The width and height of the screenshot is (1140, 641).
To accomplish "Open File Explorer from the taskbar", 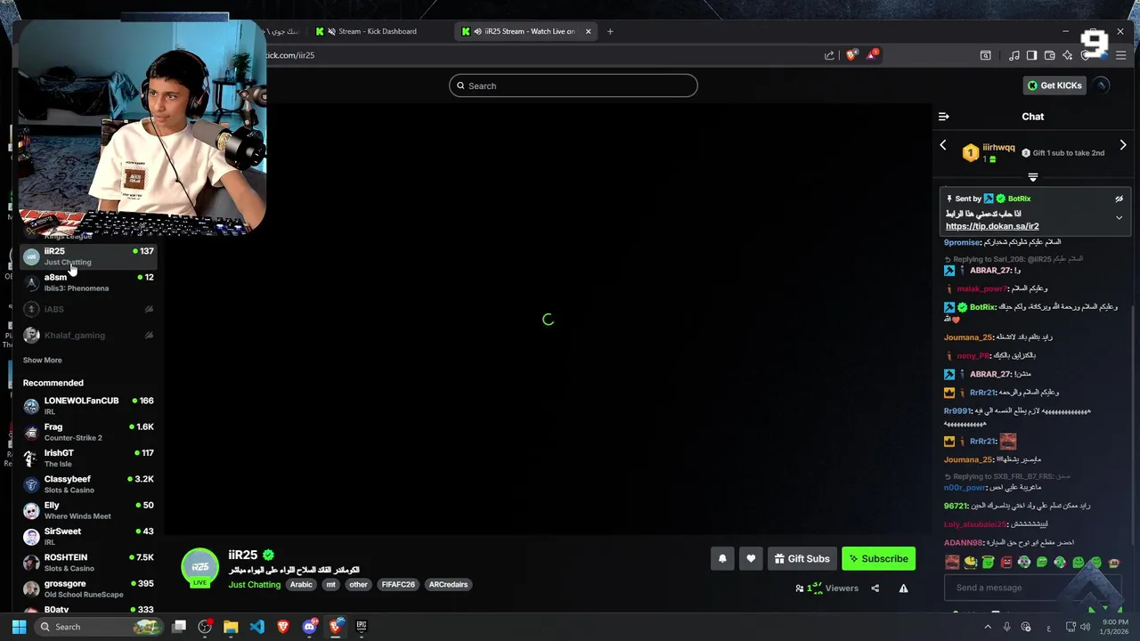I will pyautogui.click(x=231, y=627).
